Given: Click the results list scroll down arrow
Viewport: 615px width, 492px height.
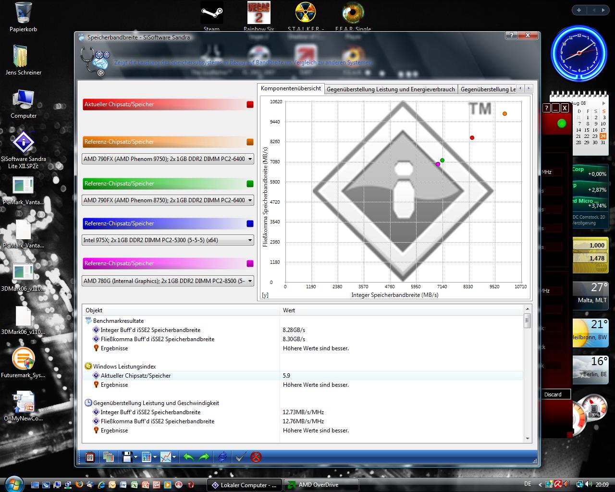Looking at the screenshot, I should point(527,439).
